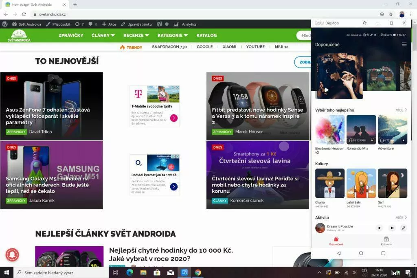Open a new Chrome tab

tap(75, 4)
